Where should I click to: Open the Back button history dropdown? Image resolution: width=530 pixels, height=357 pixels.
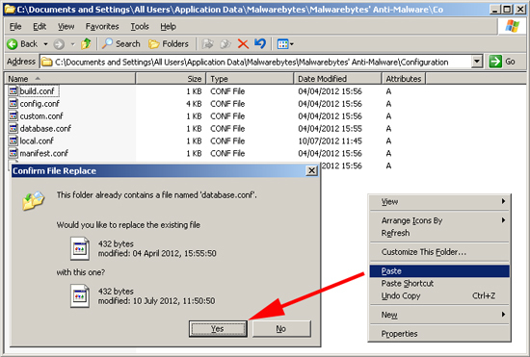45,44
